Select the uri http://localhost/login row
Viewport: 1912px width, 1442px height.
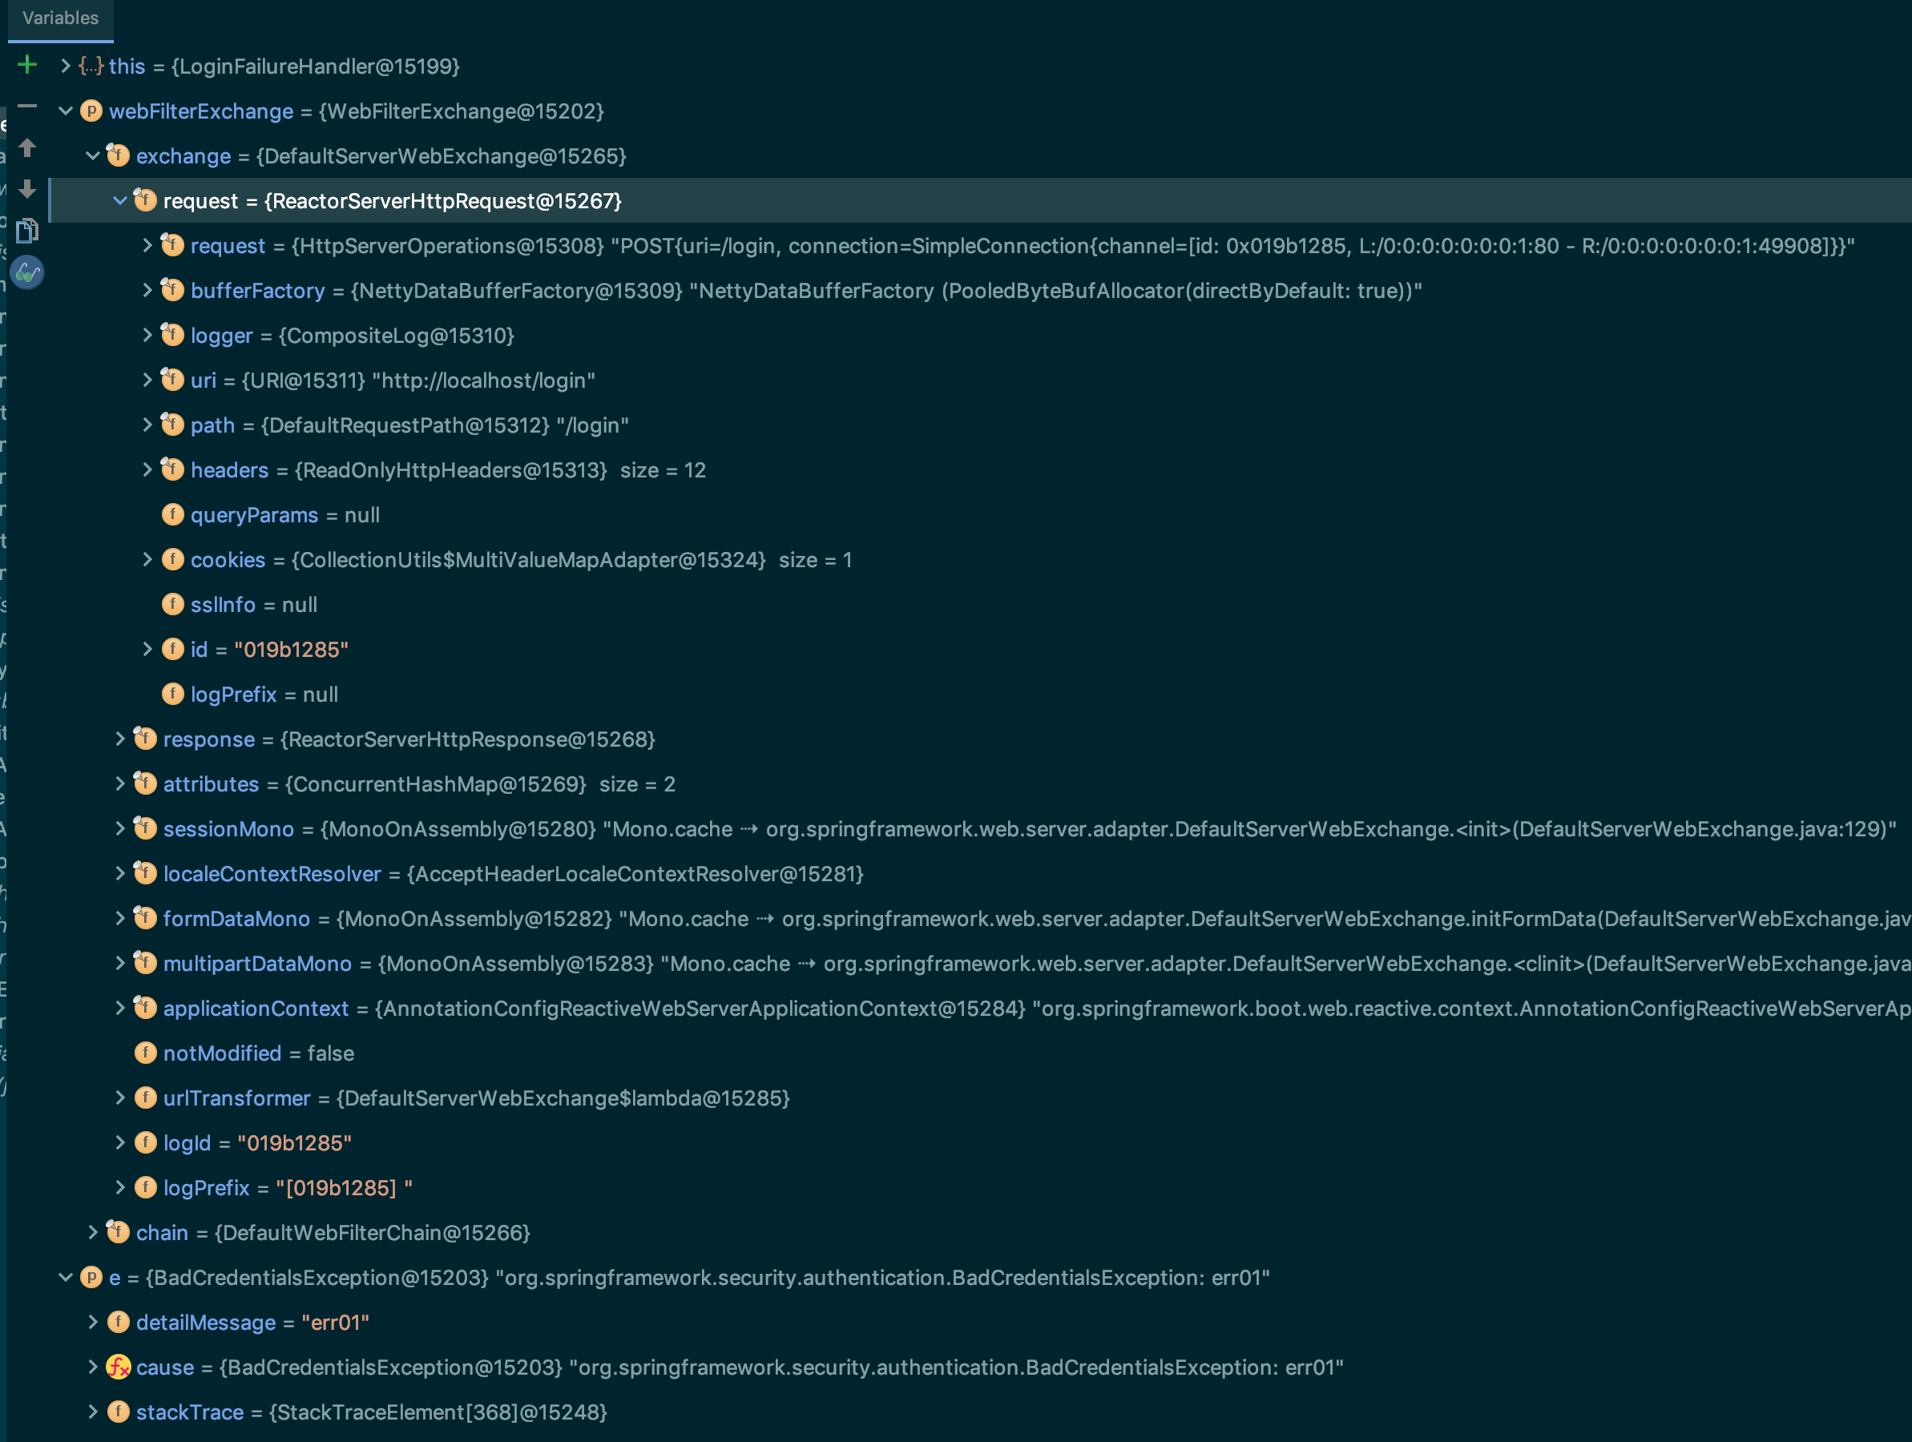(x=392, y=381)
